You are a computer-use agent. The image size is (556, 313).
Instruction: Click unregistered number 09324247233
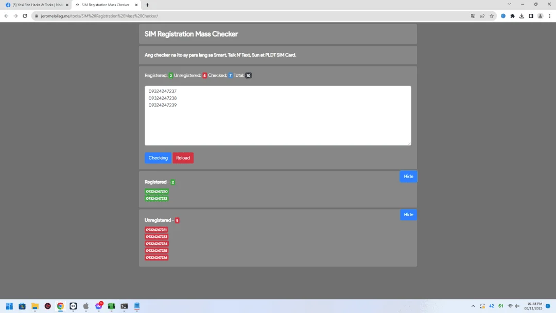click(157, 237)
